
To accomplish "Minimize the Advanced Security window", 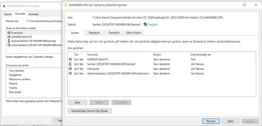I will pyautogui.click(x=233, y=5).
